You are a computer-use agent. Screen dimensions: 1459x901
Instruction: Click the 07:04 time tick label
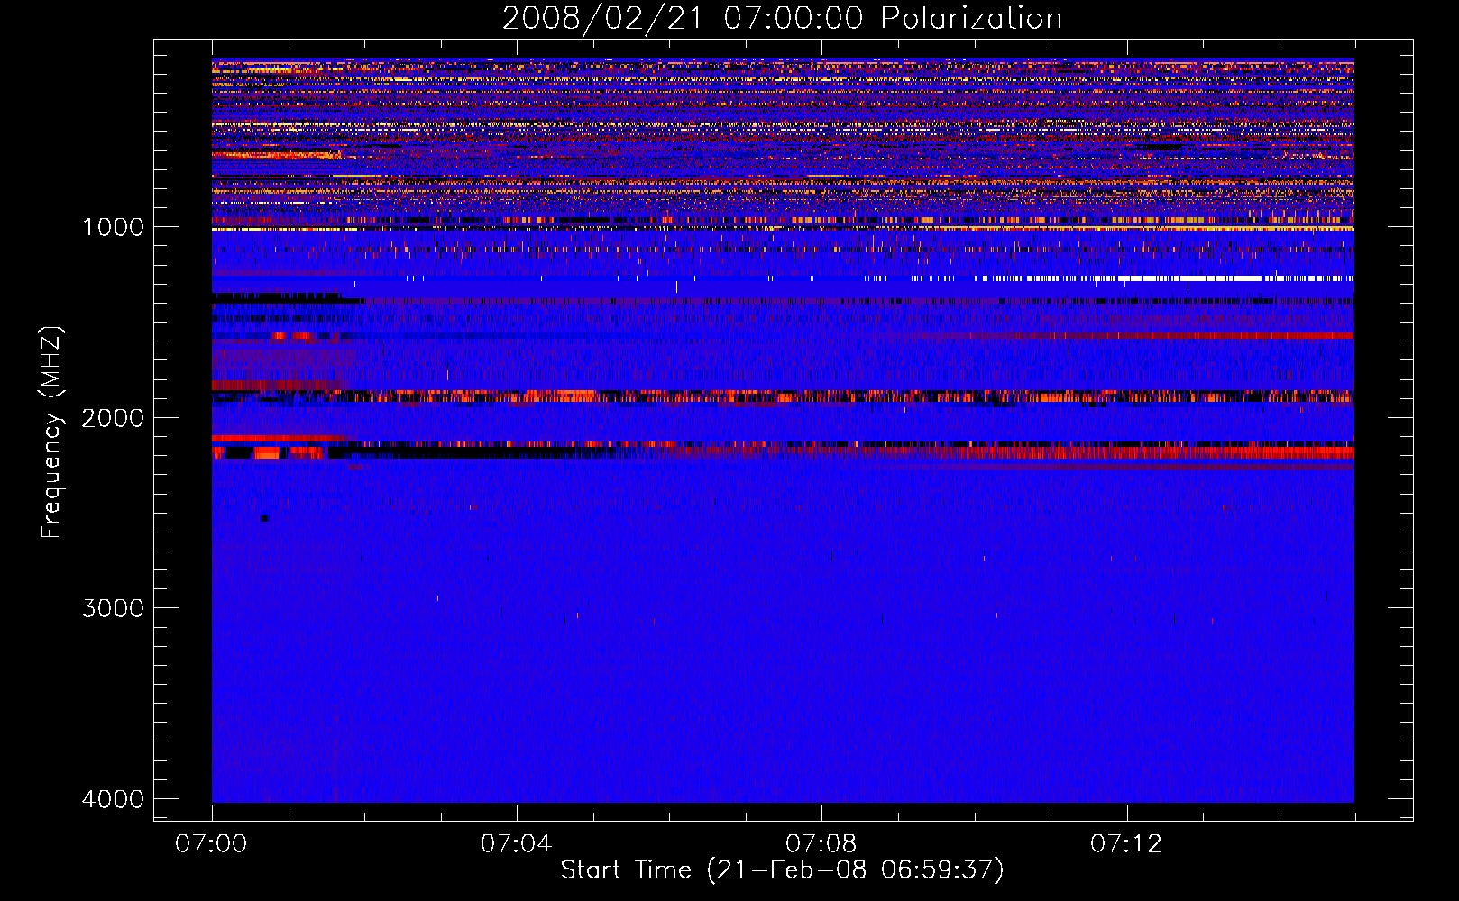(516, 844)
